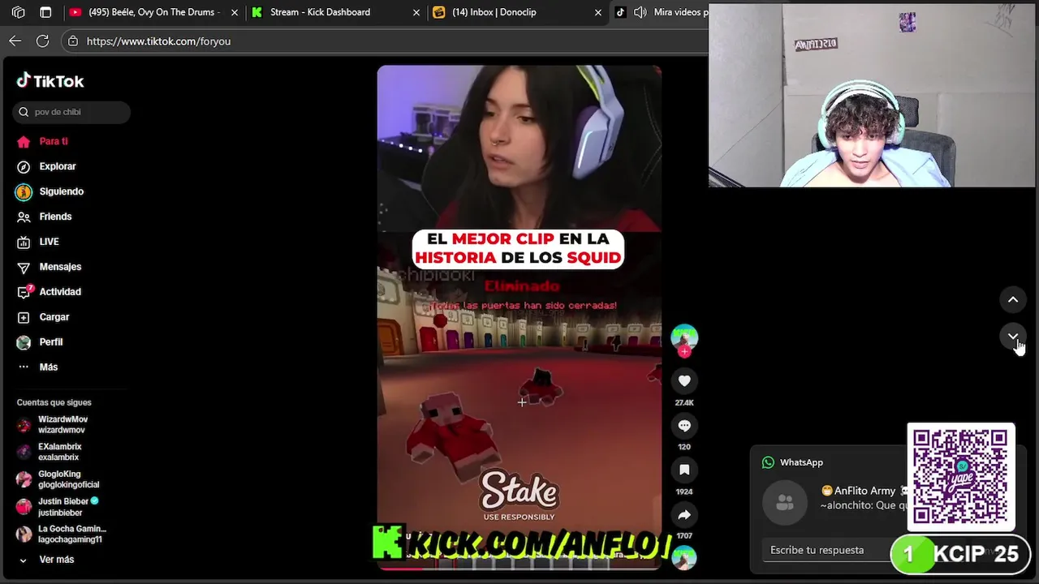
Task: Click the Friends people icon
Action: coord(24,217)
